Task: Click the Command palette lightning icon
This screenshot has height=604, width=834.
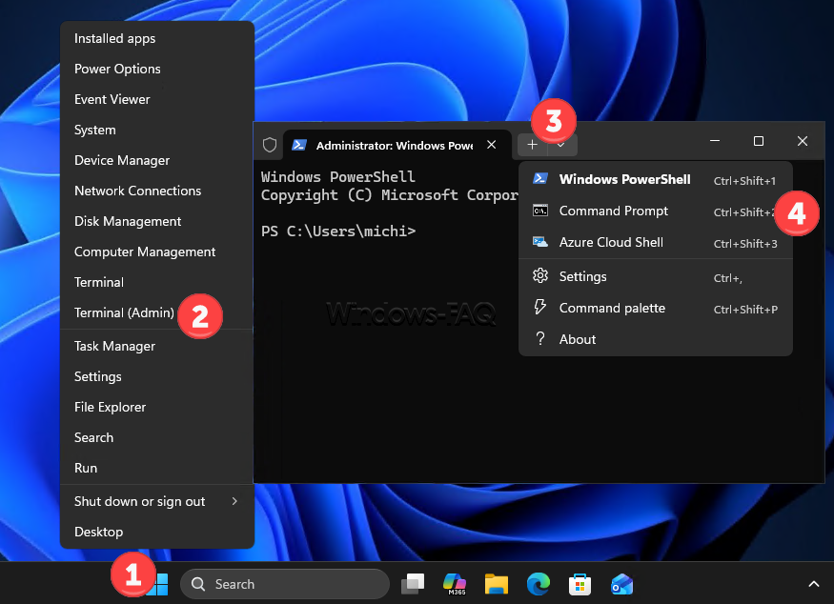Action: [539, 307]
